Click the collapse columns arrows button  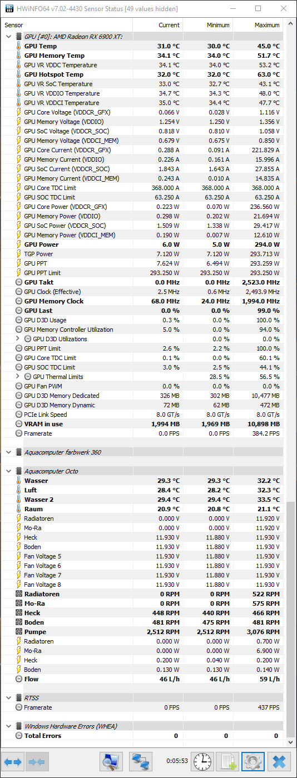[x=36, y=761]
